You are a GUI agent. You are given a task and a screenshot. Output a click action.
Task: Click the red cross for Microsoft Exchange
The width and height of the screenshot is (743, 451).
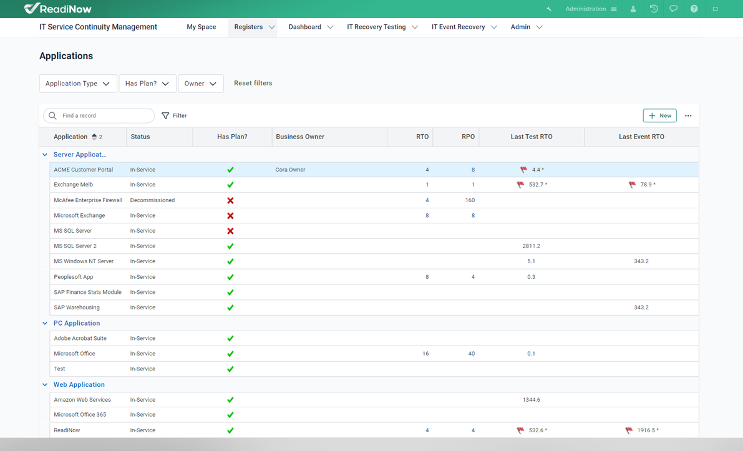coord(230,216)
